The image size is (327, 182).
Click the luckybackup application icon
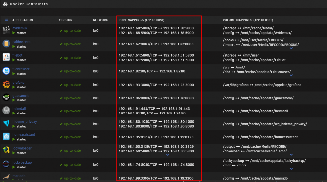(x=6, y=164)
